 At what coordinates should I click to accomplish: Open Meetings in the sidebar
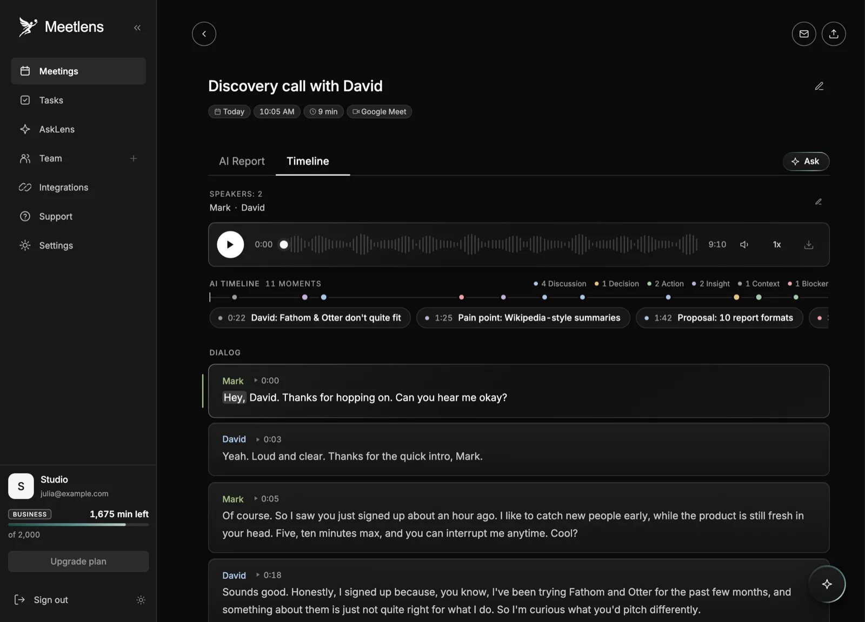pos(78,71)
